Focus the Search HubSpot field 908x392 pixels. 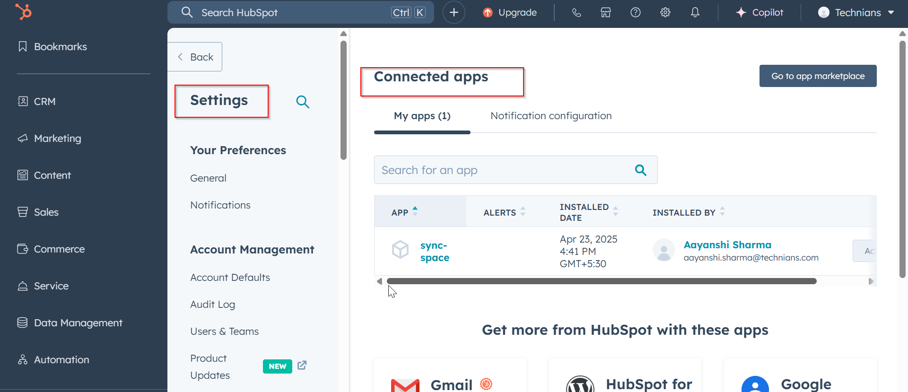click(x=301, y=12)
